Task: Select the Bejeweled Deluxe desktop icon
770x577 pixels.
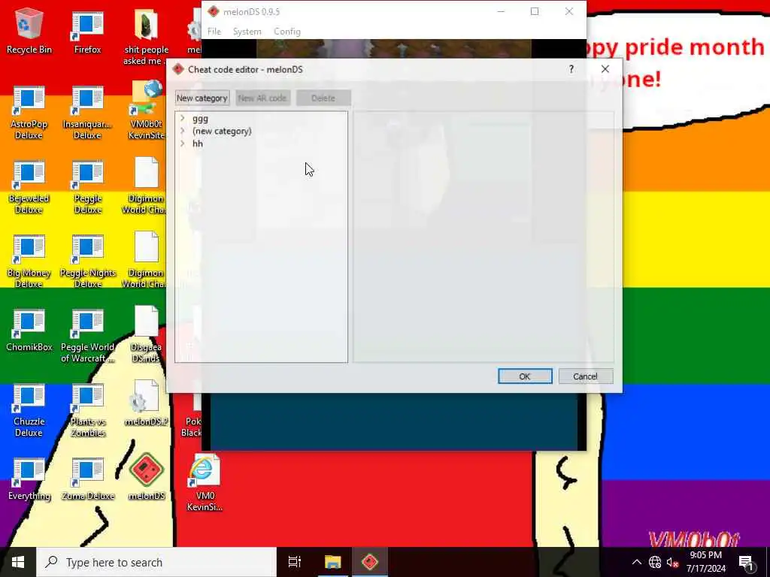Action: click(x=29, y=187)
